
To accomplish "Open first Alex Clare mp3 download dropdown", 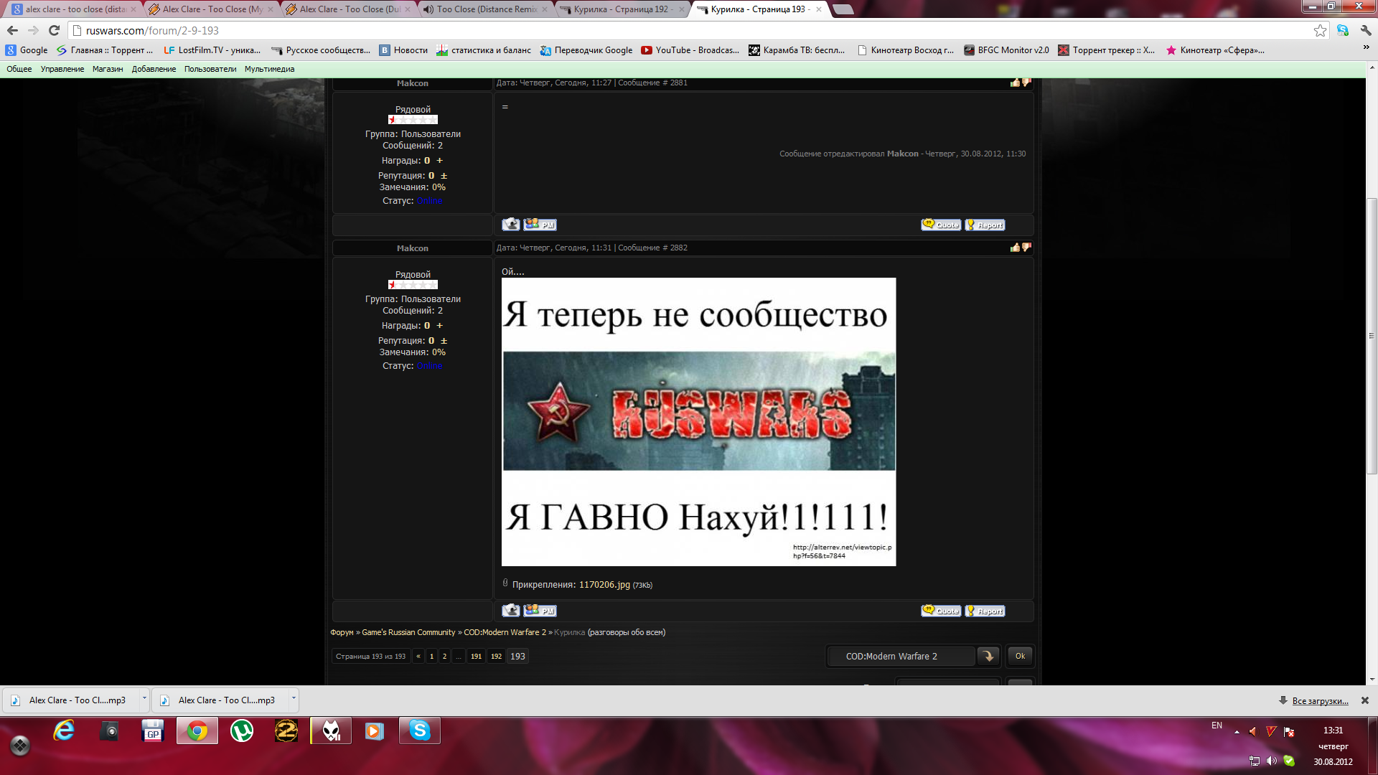I will (144, 700).
